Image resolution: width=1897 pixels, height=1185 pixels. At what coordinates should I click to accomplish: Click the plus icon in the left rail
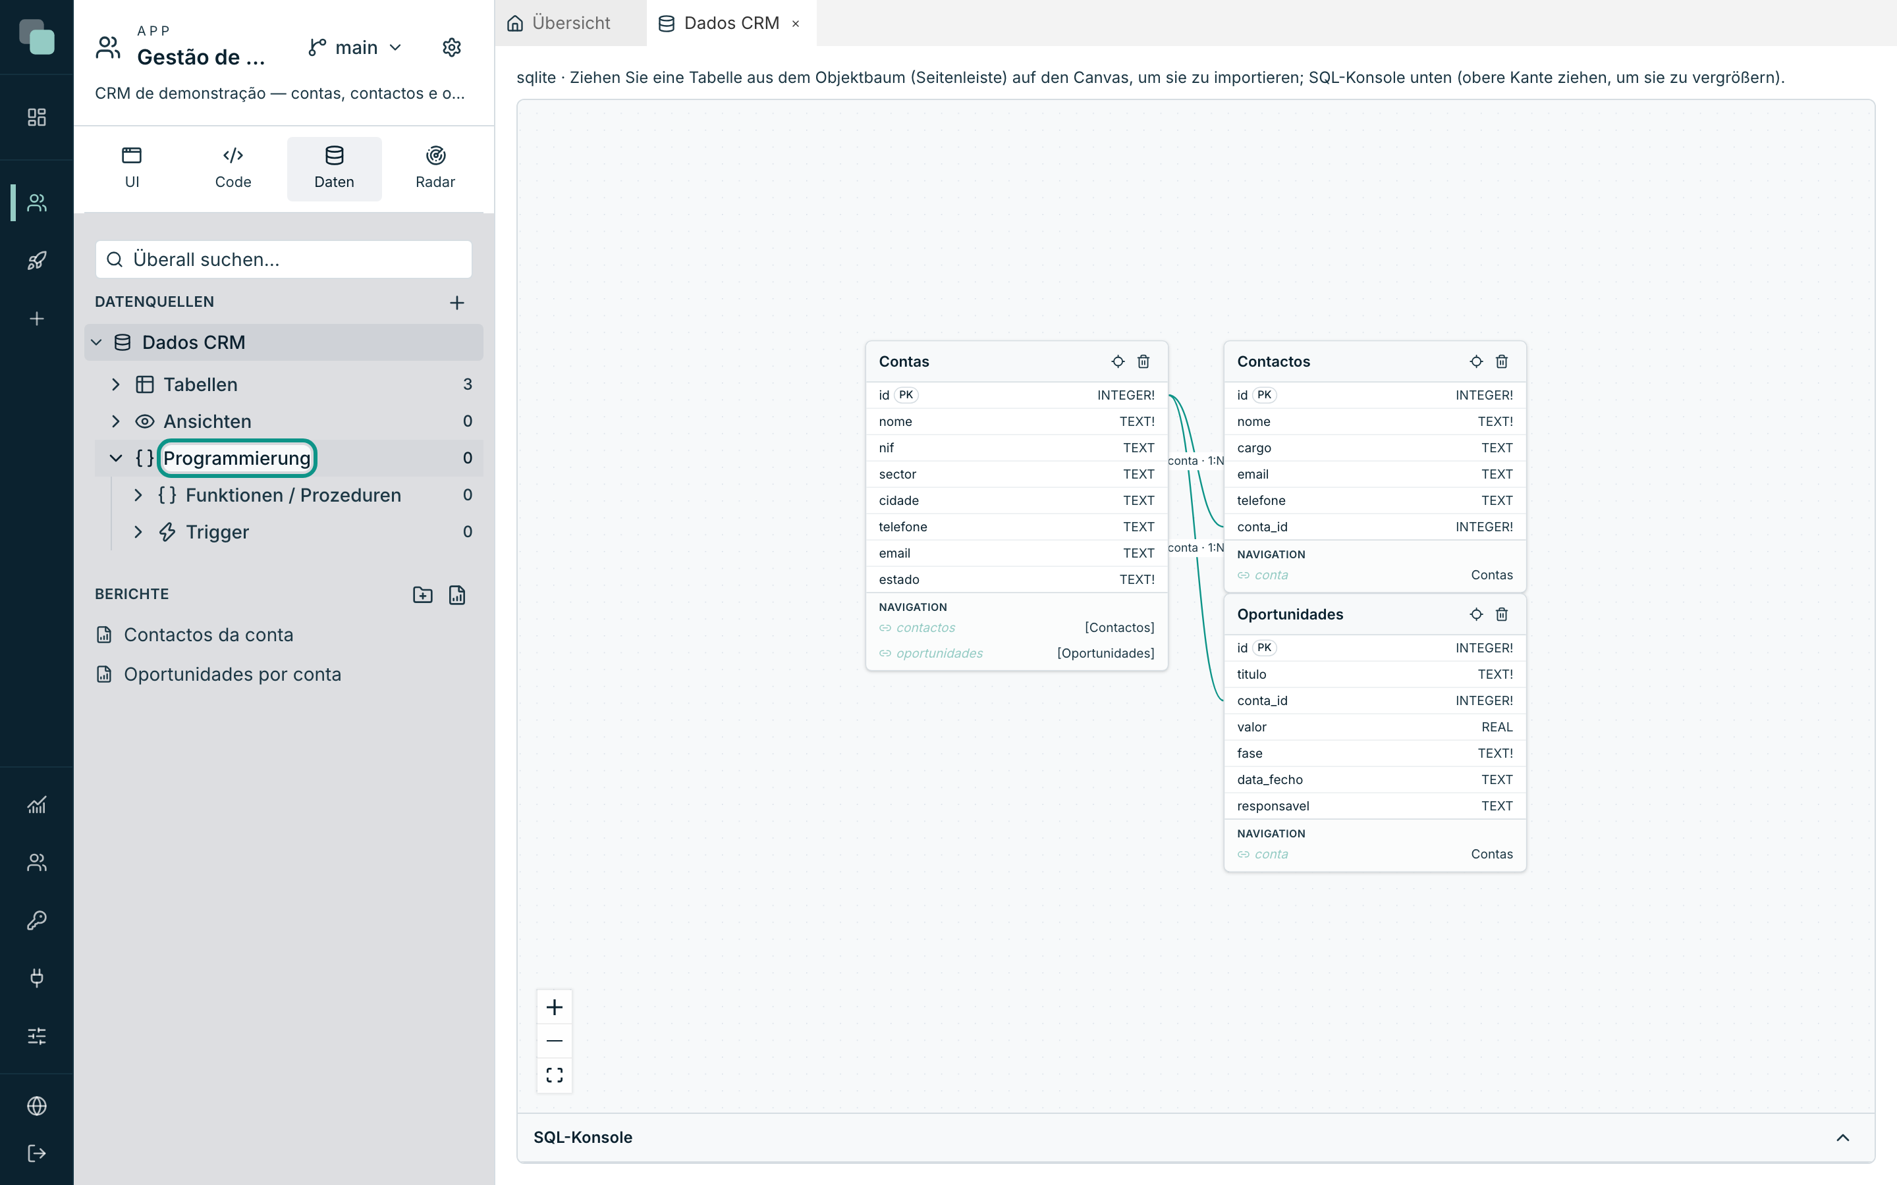[37, 319]
